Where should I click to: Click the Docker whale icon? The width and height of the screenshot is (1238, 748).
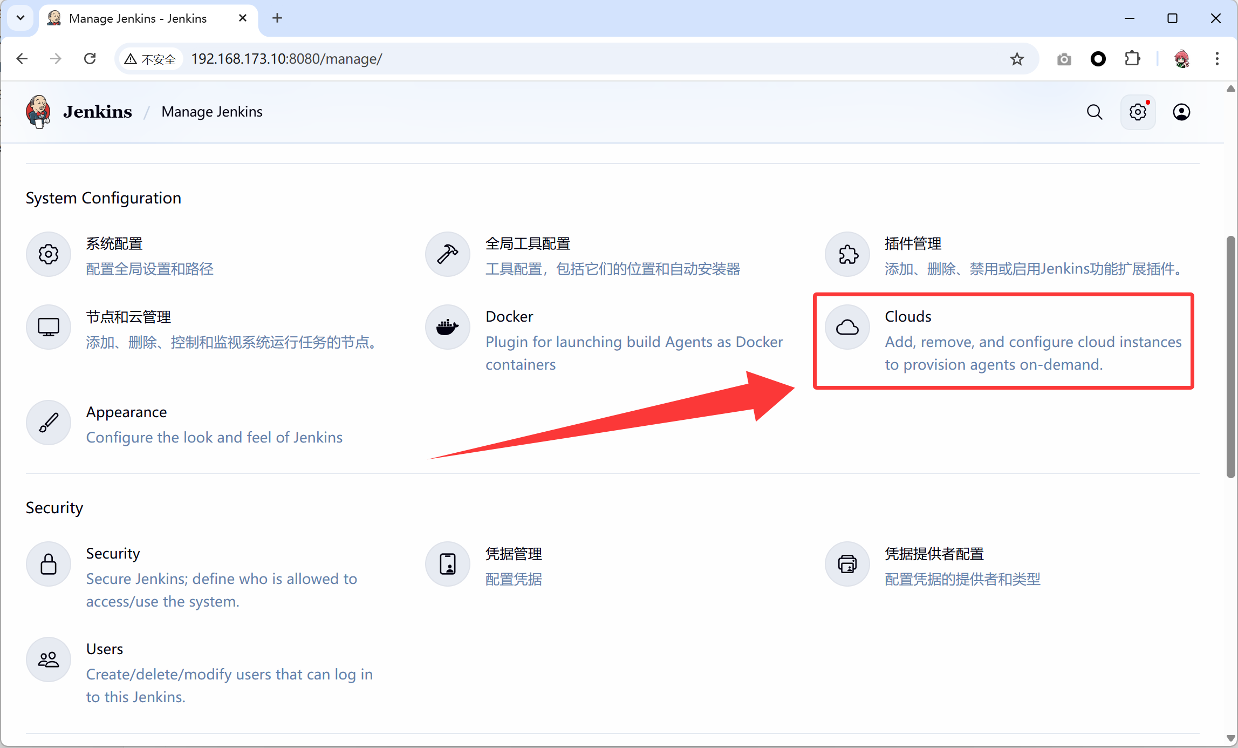coord(447,327)
